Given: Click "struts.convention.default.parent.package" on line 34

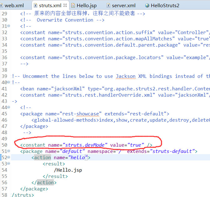Looking at the screenshot, I should tap(121, 45).
